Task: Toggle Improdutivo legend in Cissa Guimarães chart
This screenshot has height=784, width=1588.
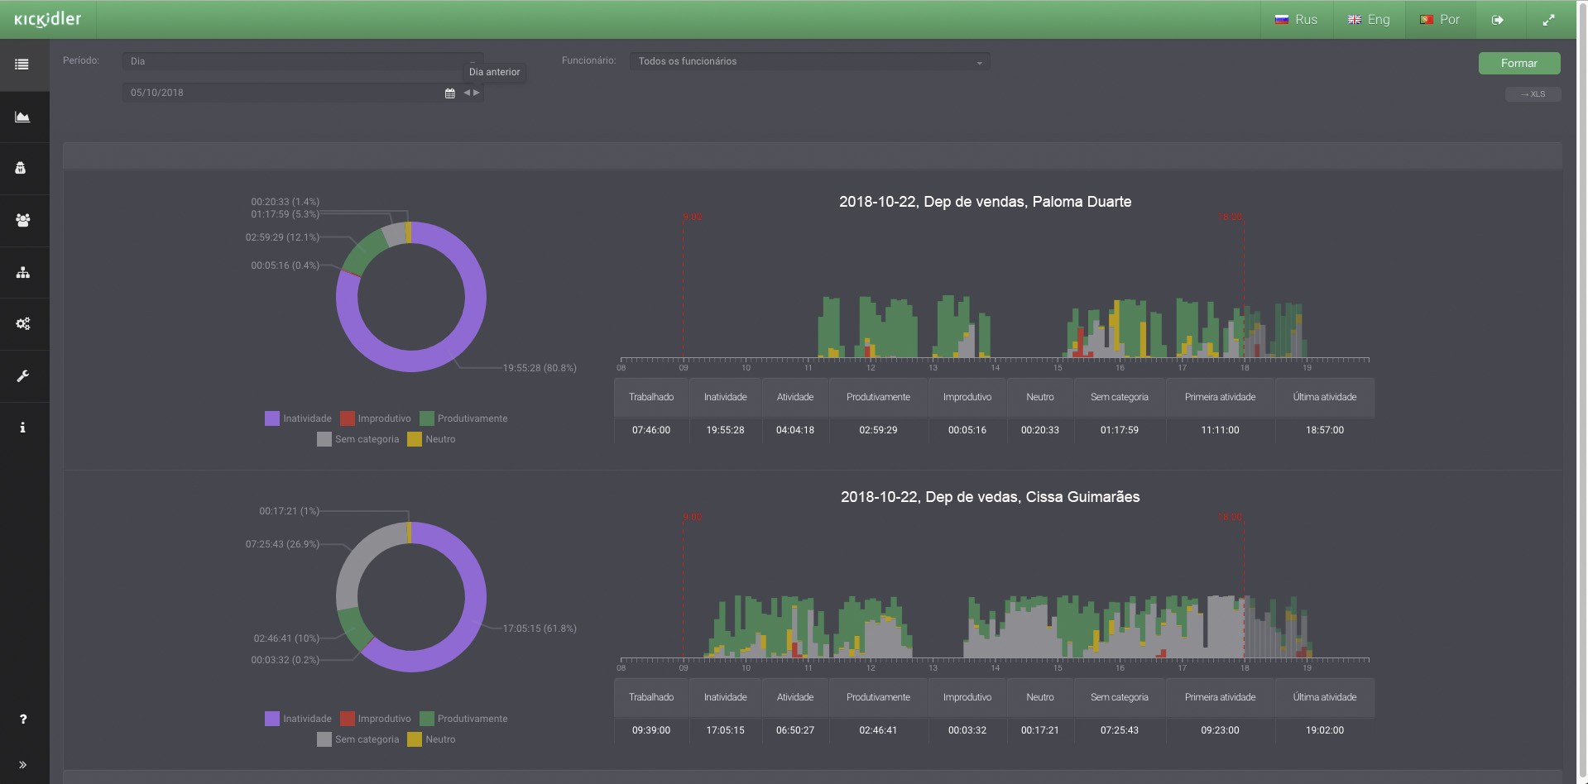Action: 376,719
